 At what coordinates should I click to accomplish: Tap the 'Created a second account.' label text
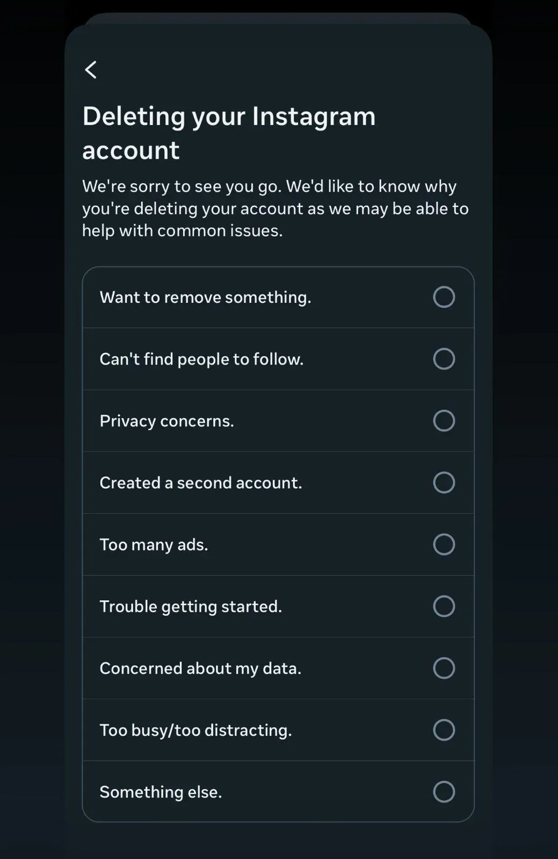coord(200,483)
